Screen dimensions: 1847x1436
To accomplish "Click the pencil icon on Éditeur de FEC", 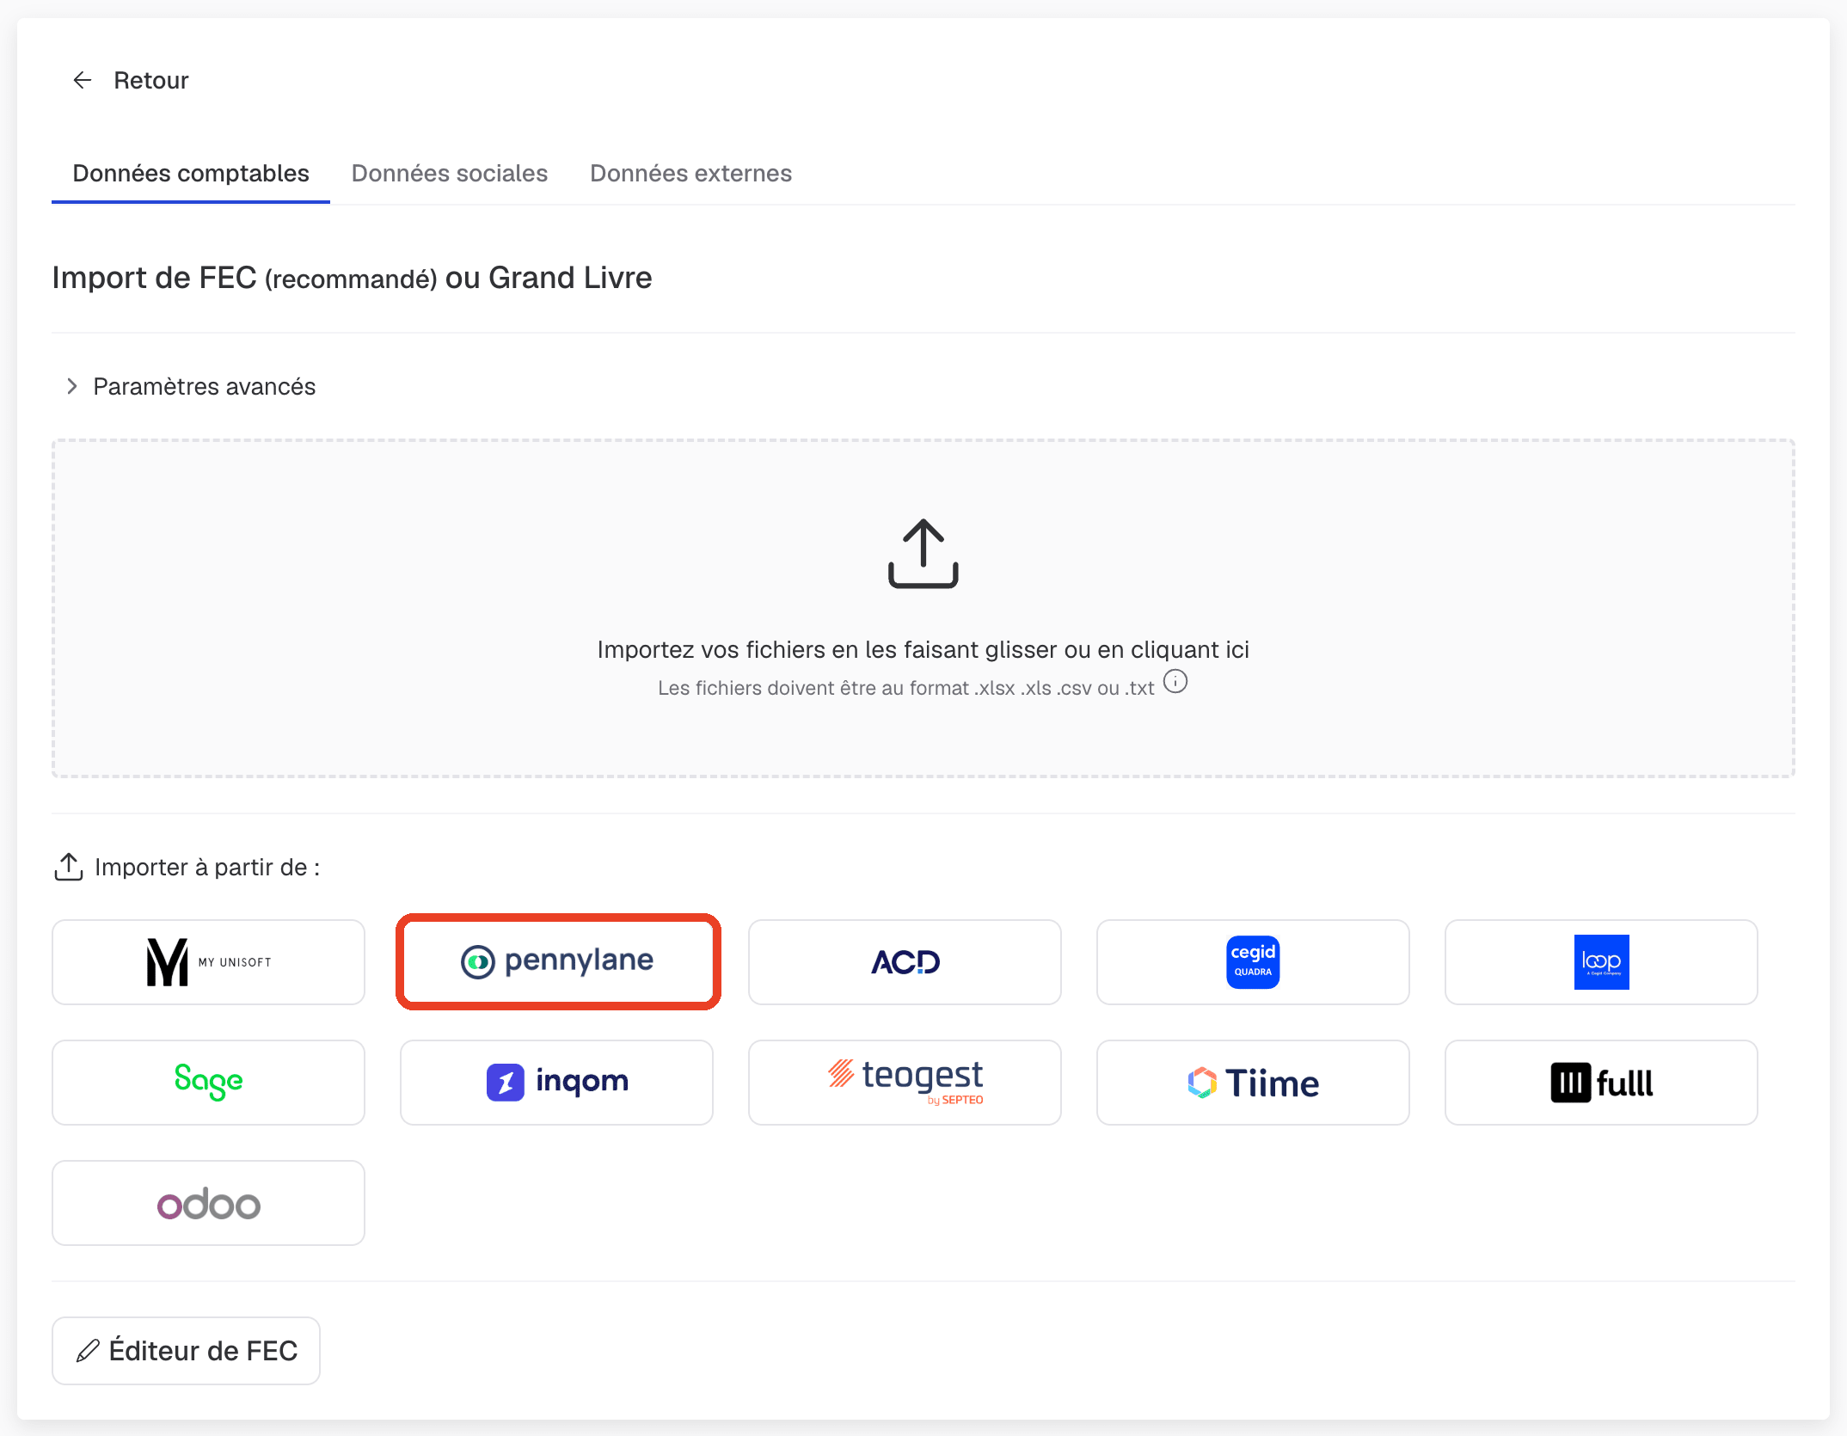I will point(88,1351).
